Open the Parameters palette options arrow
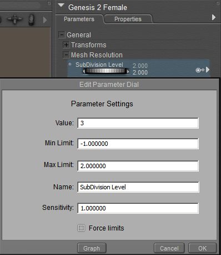 coord(214,17)
